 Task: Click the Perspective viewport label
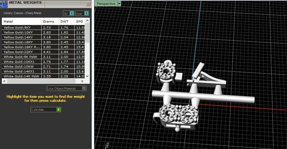pyautogui.click(x=106, y=4)
